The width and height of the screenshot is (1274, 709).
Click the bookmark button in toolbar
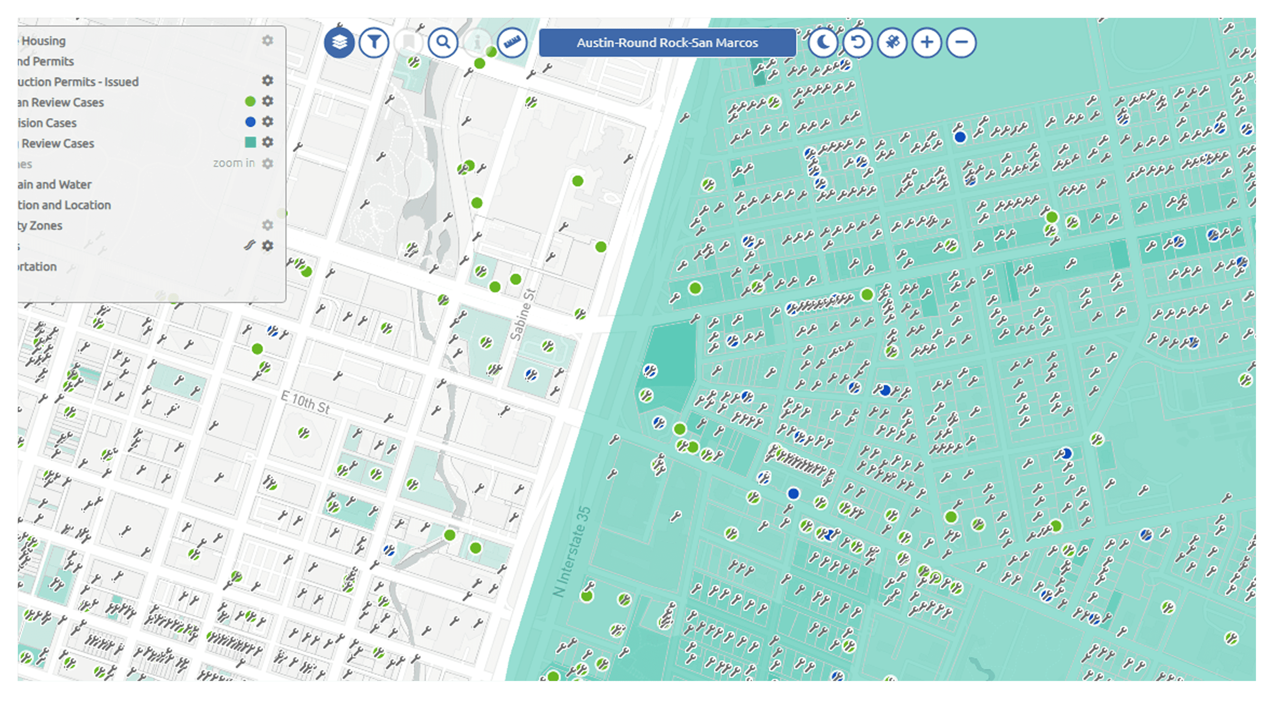coord(408,43)
